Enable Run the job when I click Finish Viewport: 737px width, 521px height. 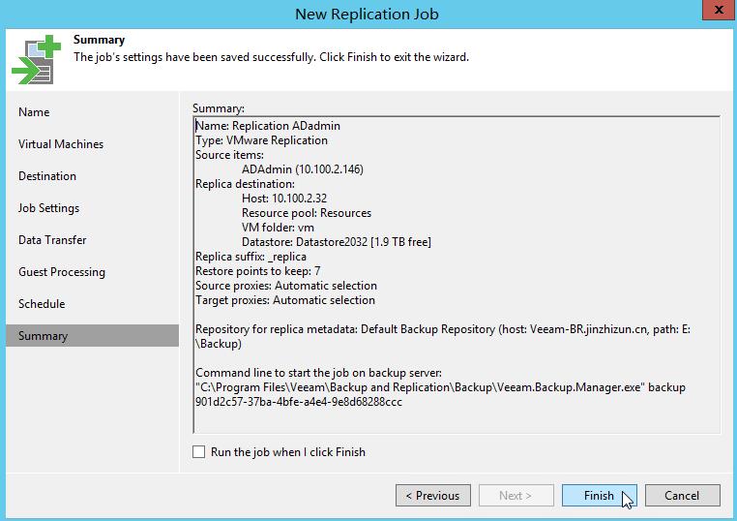click(x=199, y=452)
